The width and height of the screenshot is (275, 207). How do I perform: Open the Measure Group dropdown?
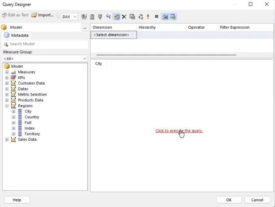tap(45, 59)
